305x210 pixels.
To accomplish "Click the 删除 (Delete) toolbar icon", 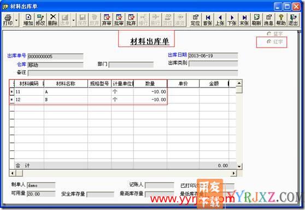I will (x=52, y=20).
